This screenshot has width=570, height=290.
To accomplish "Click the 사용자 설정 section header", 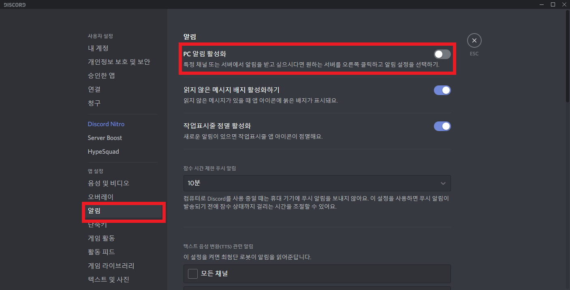I will coord(100,36).
